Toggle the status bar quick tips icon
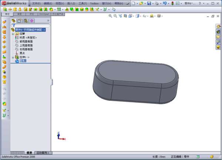222x160 pixels. [198, 157]
